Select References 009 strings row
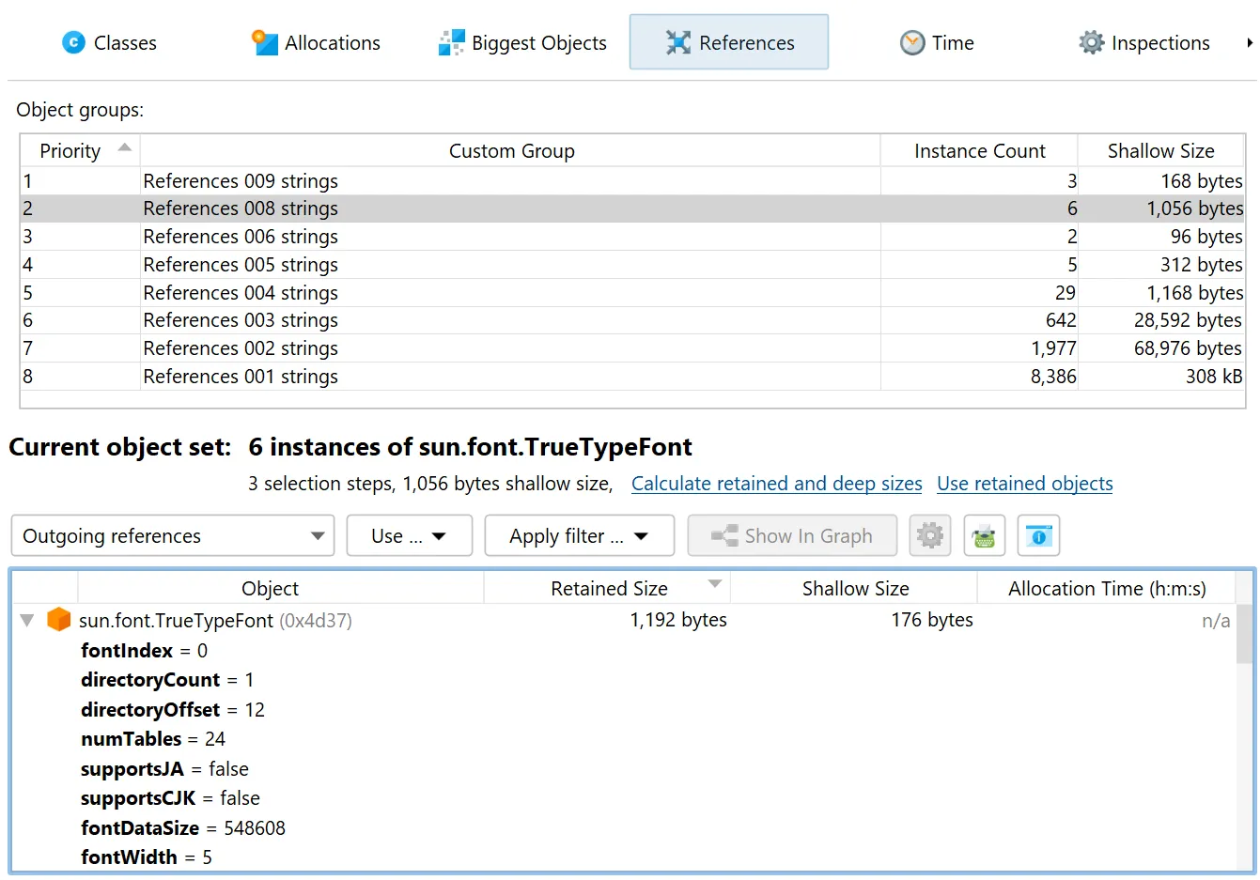The width and height of the screenshot is (1260, 880). point(632,181)
